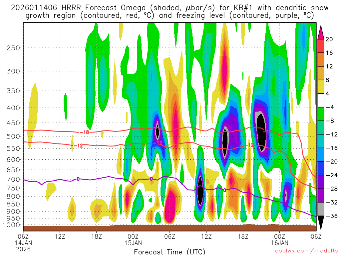Click the colorbar value 16
This screenshot has height=255, width=341.
(329, 53)
